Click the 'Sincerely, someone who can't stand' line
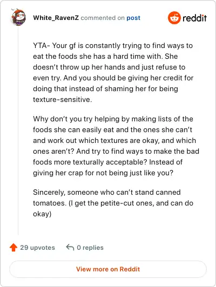 [x=107, y=193]
